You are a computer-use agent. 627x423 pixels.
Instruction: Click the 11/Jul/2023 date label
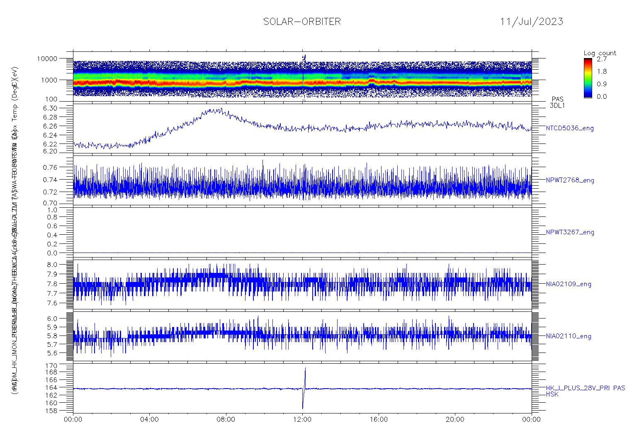[532, 22]
